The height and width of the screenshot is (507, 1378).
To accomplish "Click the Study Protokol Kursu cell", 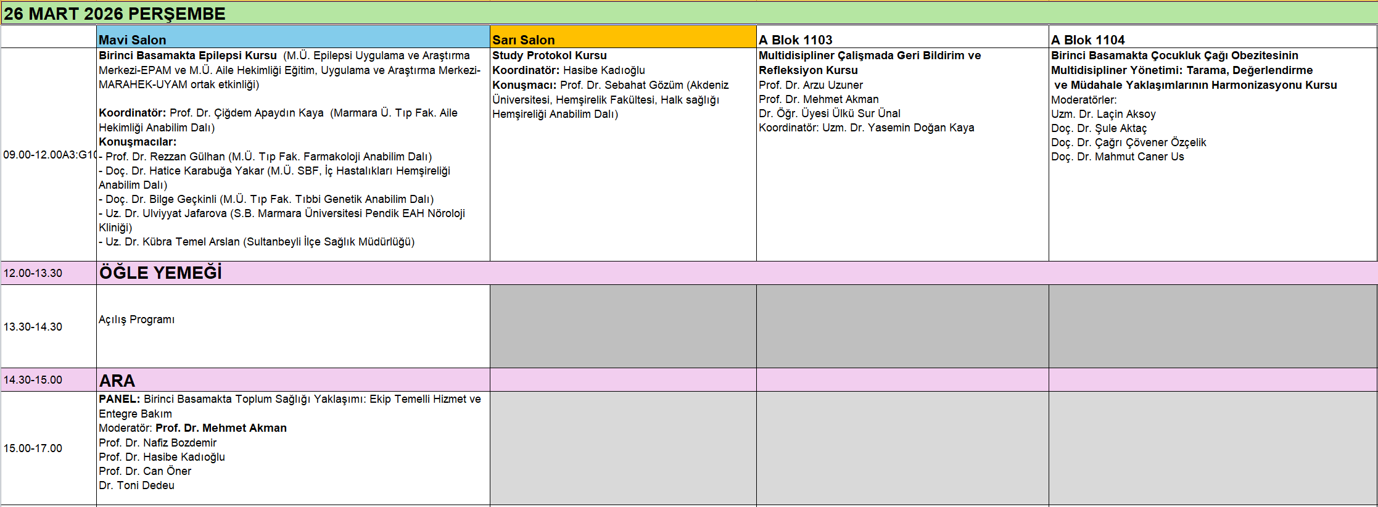I will click(x=623, y=154).
